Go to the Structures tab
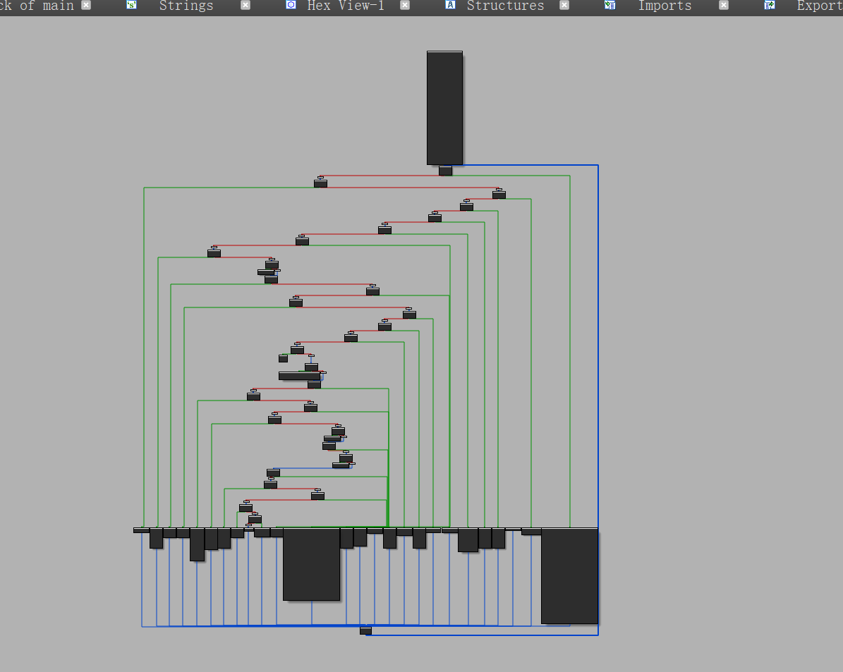This screenshot has width=843, height=672. 505,6
